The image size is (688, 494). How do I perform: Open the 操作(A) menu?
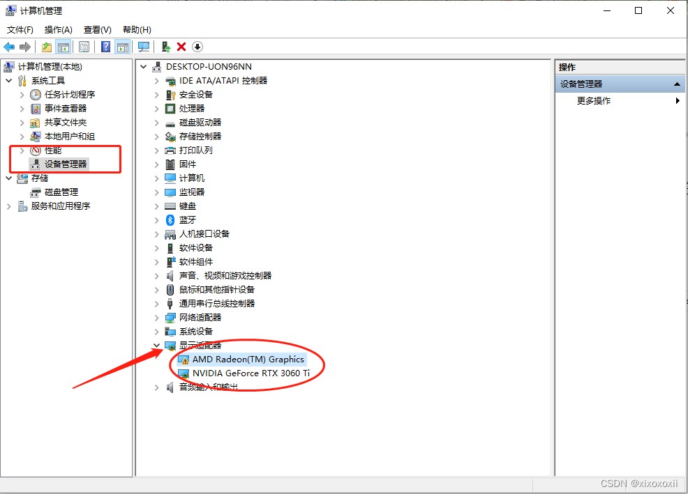point(59,30)
